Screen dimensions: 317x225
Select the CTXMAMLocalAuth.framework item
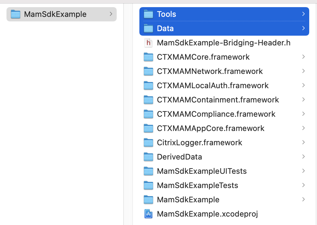[x=213, y=86]
